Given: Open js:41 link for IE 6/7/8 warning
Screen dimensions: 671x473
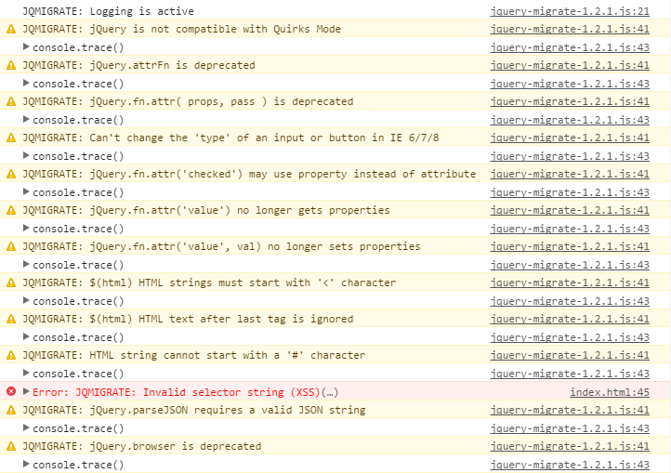Looking at the screenshot, I should click(570, 138).
